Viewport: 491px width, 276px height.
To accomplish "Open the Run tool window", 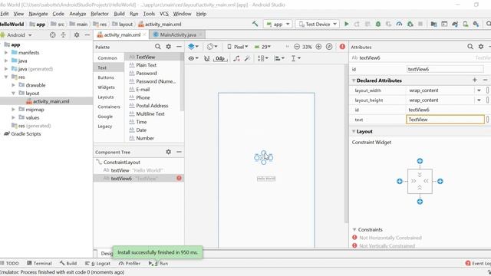I will click(x=159, y=263).
